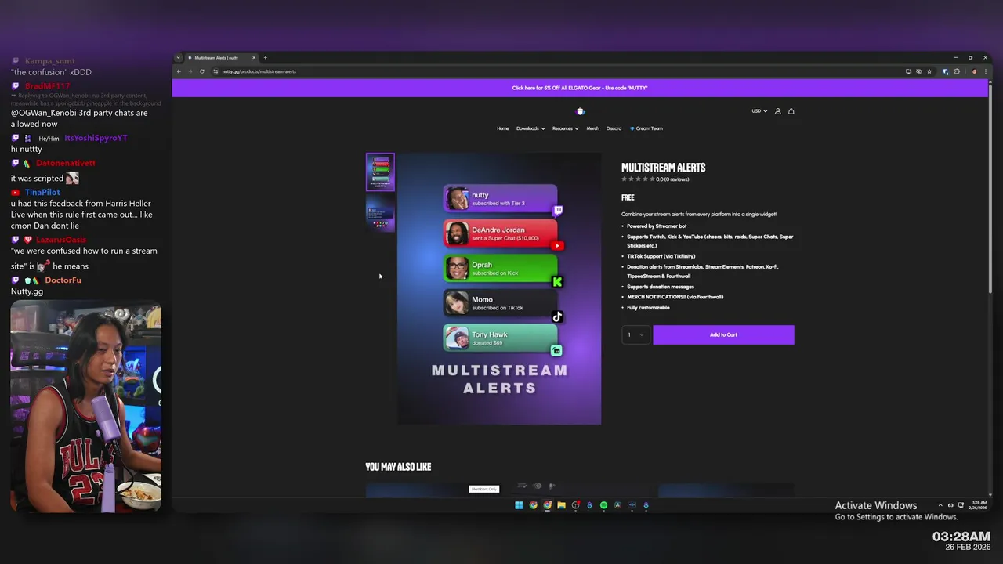Image resolution: width=1003 pixels, height=564 pixels.
Task: Open first Chrome icon in the taskbar
Action: [533, 505]
